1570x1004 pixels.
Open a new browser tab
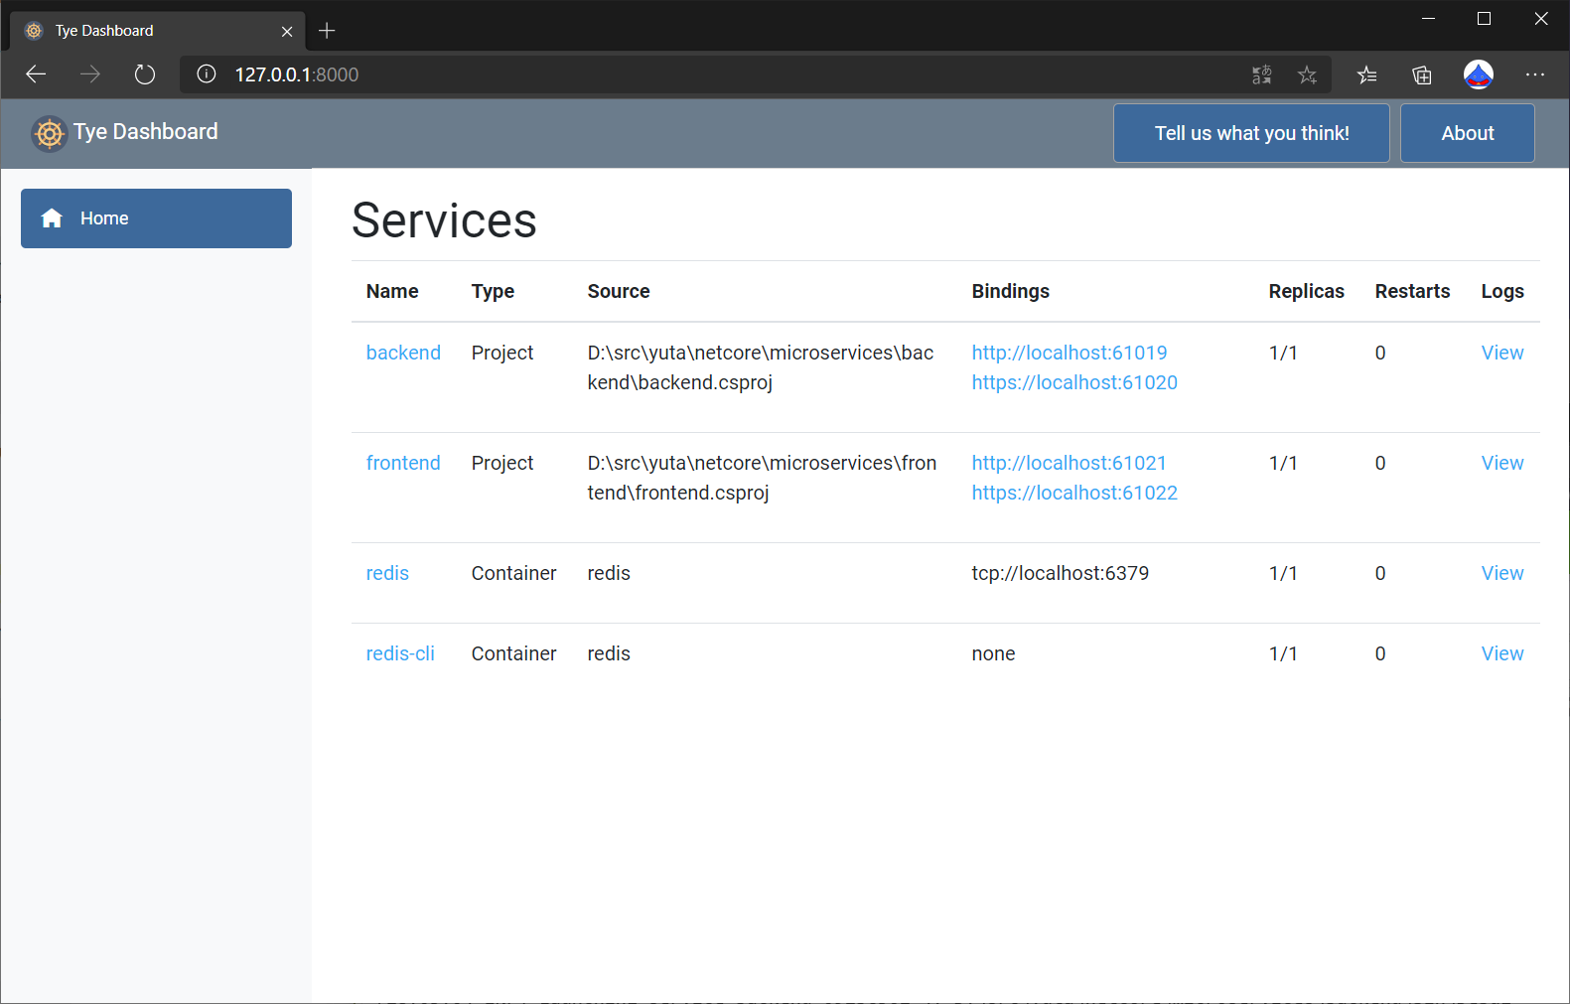pos(327,31)
